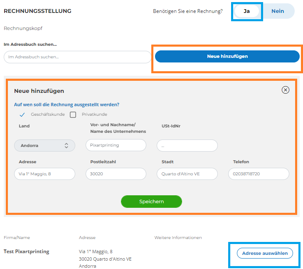
Task: Close the Neue hinzufügen form panel
Action: click(x=285, y=90)
